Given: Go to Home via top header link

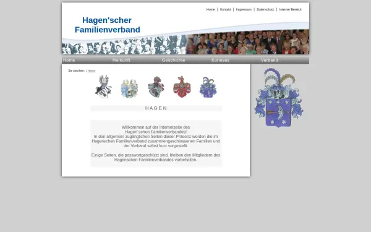Looking at the screenshot, I should pyautogui.click(x=210, y=9).
